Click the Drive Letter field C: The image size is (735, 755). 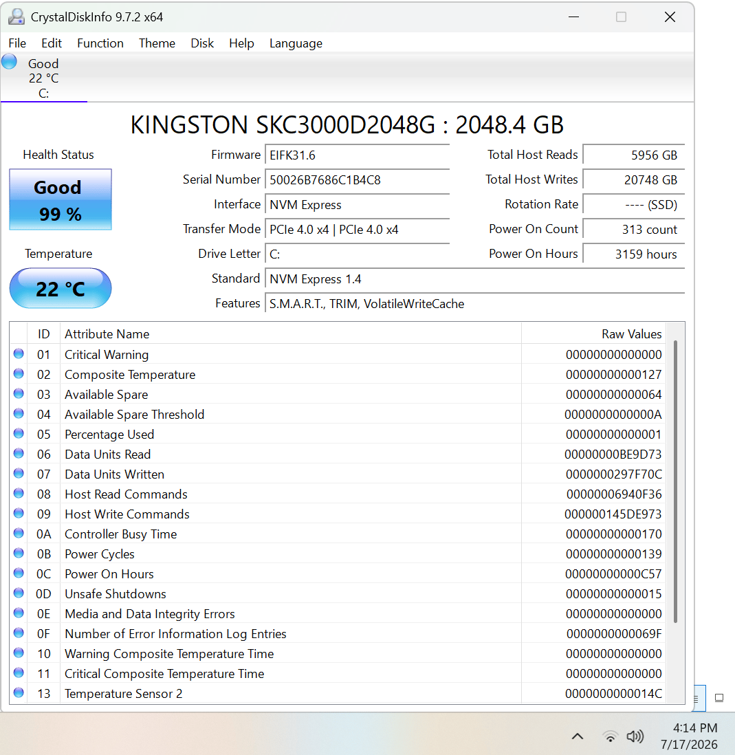(357, 254)
